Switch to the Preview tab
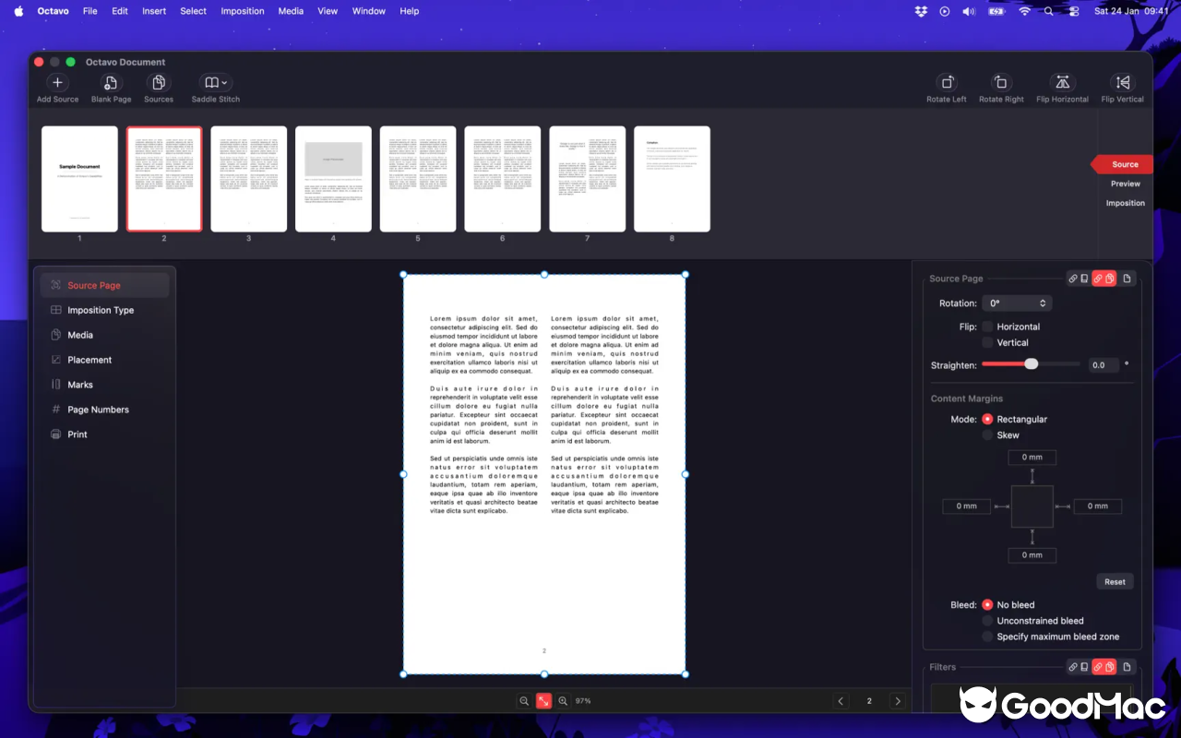 pyautogui.click(x=1125, y=183)
